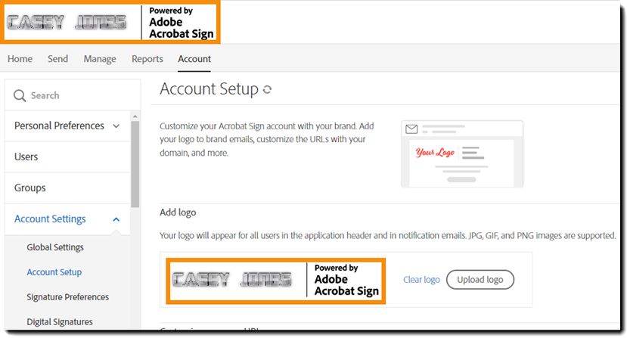Click the sidebar scroll up arrow

coord(135,116)
